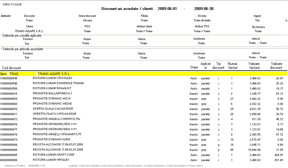Click 'TRANS AGAPE S.R.L.' in the yellow row
This screenshot has height=168, width=288.
54,74
